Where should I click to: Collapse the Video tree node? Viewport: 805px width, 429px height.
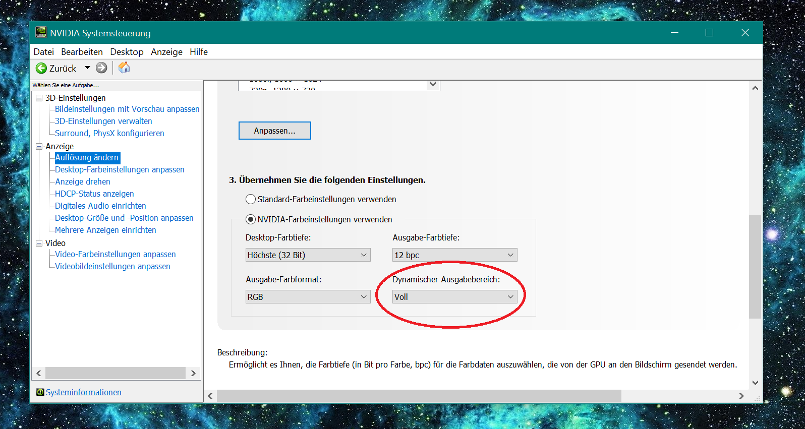tap(39, 243)
